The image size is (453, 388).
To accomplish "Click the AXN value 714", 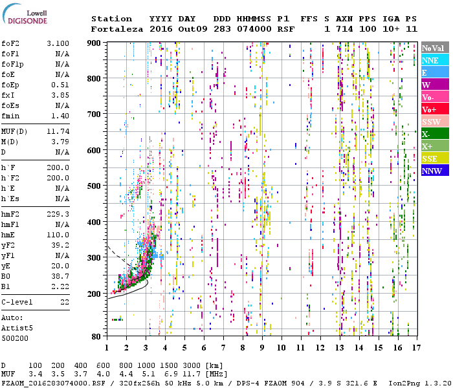I will [344, 29].
